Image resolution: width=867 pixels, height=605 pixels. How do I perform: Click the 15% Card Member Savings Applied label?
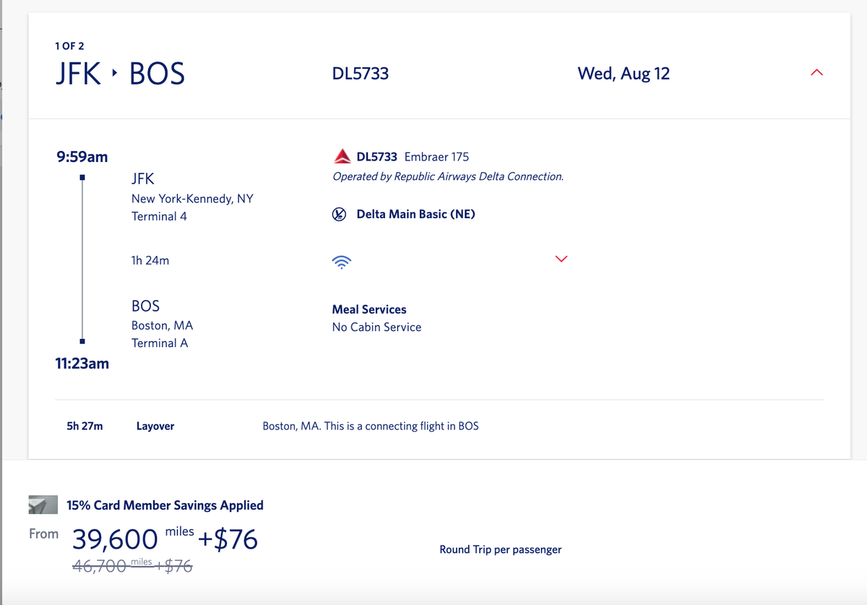coord(165,505)
